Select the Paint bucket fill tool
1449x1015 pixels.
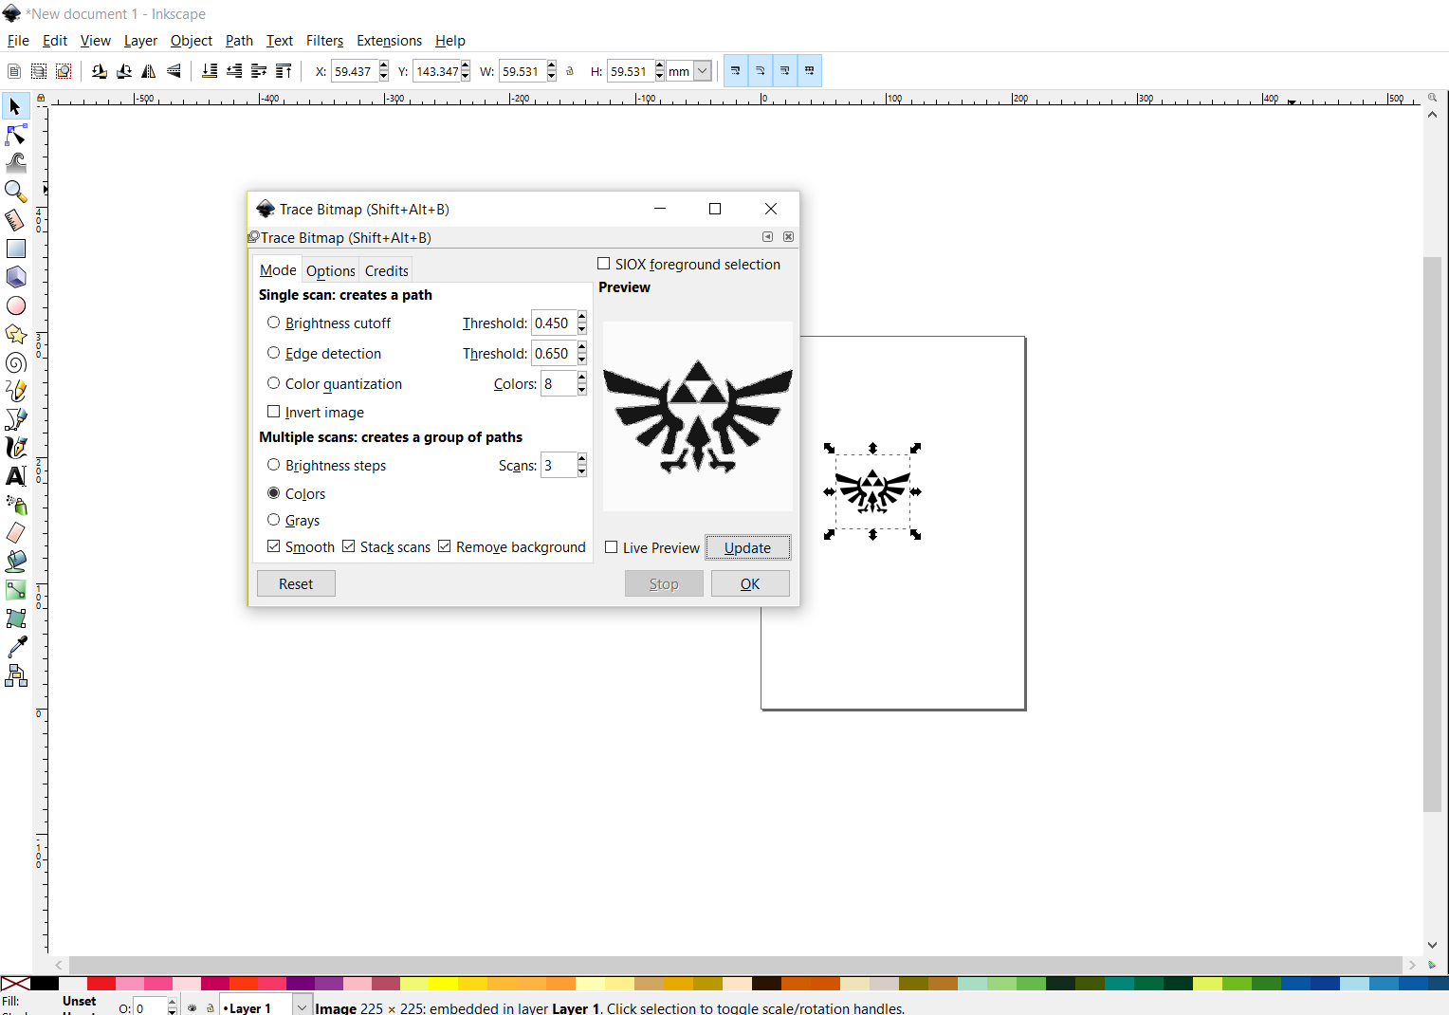click(15, 562)
